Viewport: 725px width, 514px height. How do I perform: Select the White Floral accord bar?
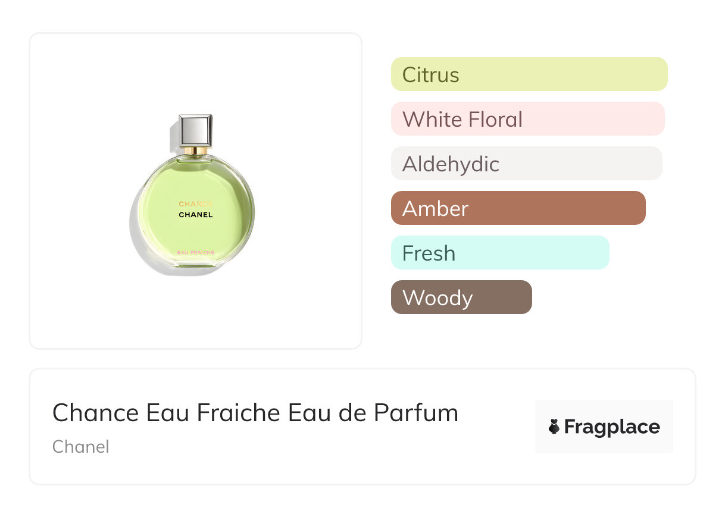tap(527, 119)
